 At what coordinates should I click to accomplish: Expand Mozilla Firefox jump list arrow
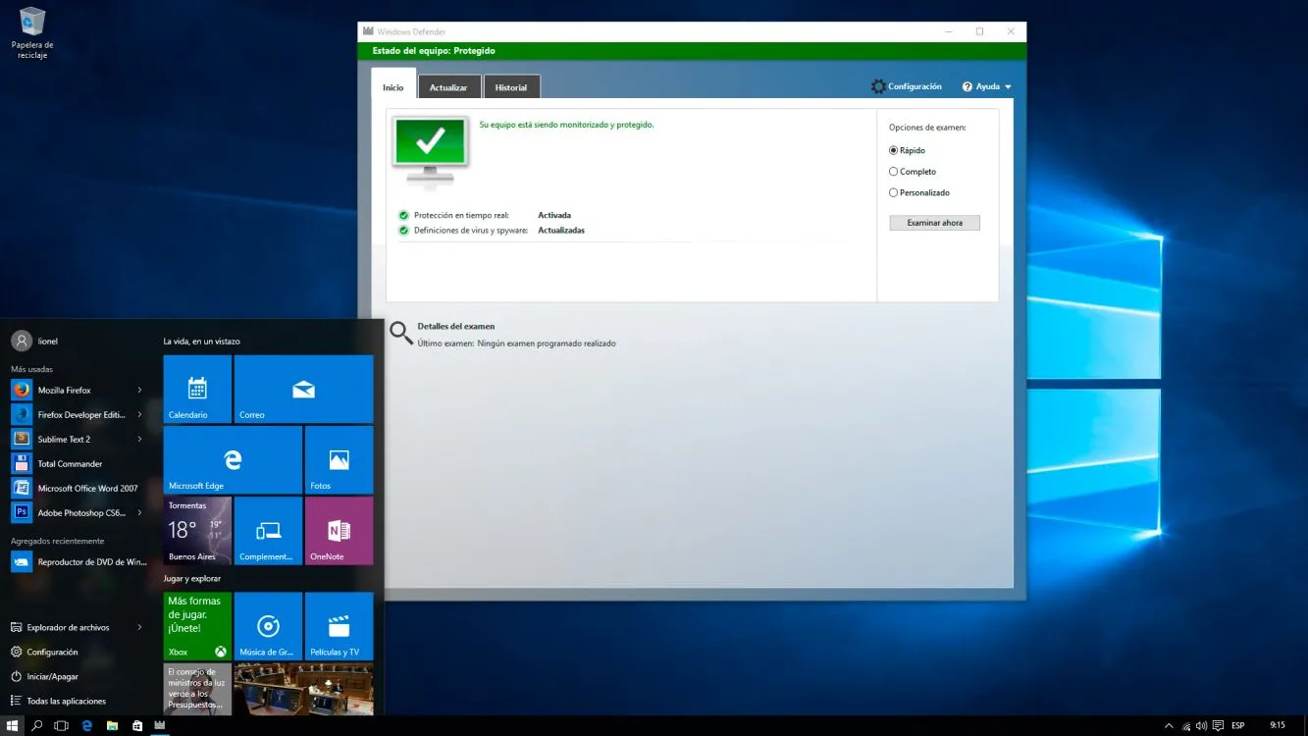(139, 391)
